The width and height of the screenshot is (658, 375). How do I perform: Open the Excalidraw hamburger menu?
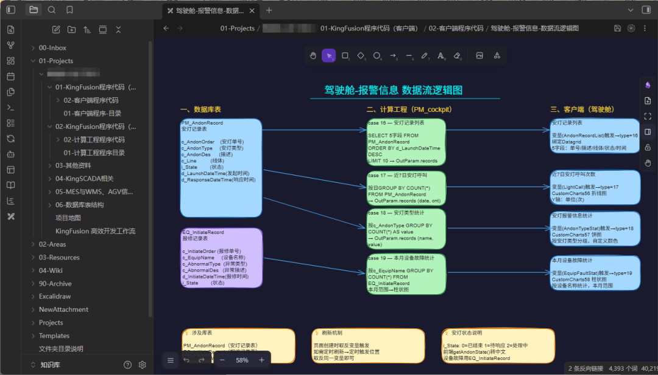pos(171,360)
